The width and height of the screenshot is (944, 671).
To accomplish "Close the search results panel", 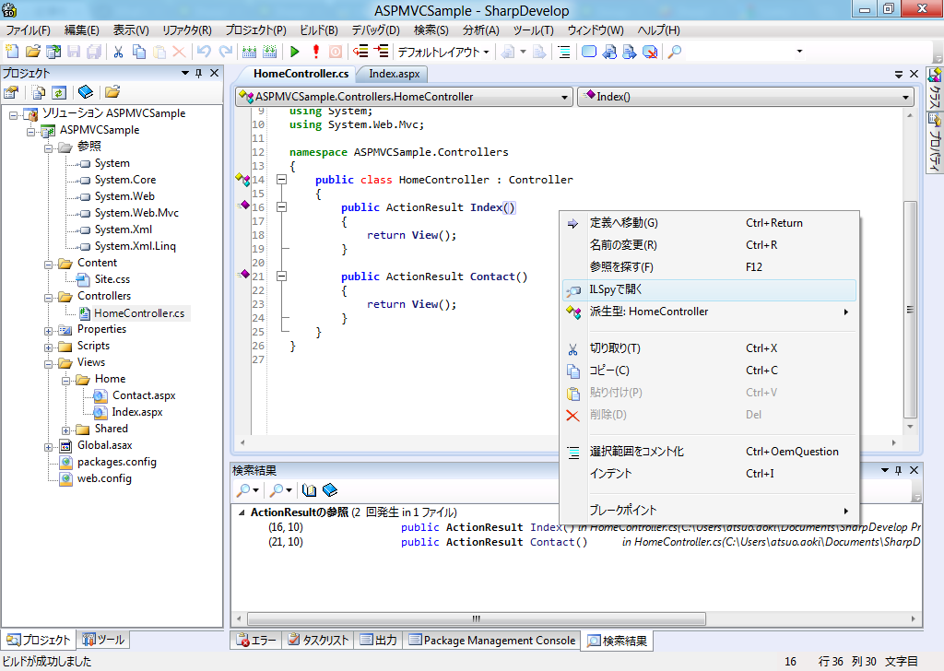I will click(914, 470).
